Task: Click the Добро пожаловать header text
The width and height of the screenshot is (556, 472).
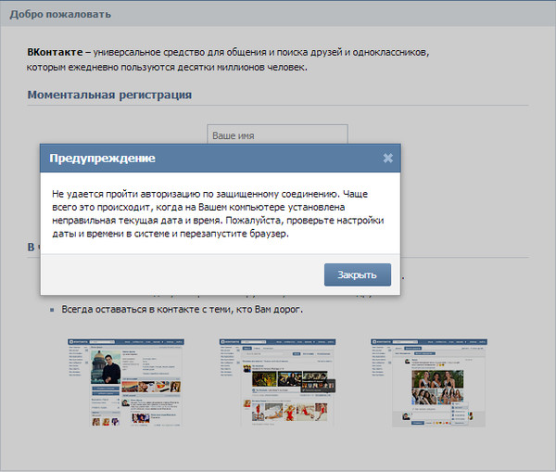Action: 60,14
